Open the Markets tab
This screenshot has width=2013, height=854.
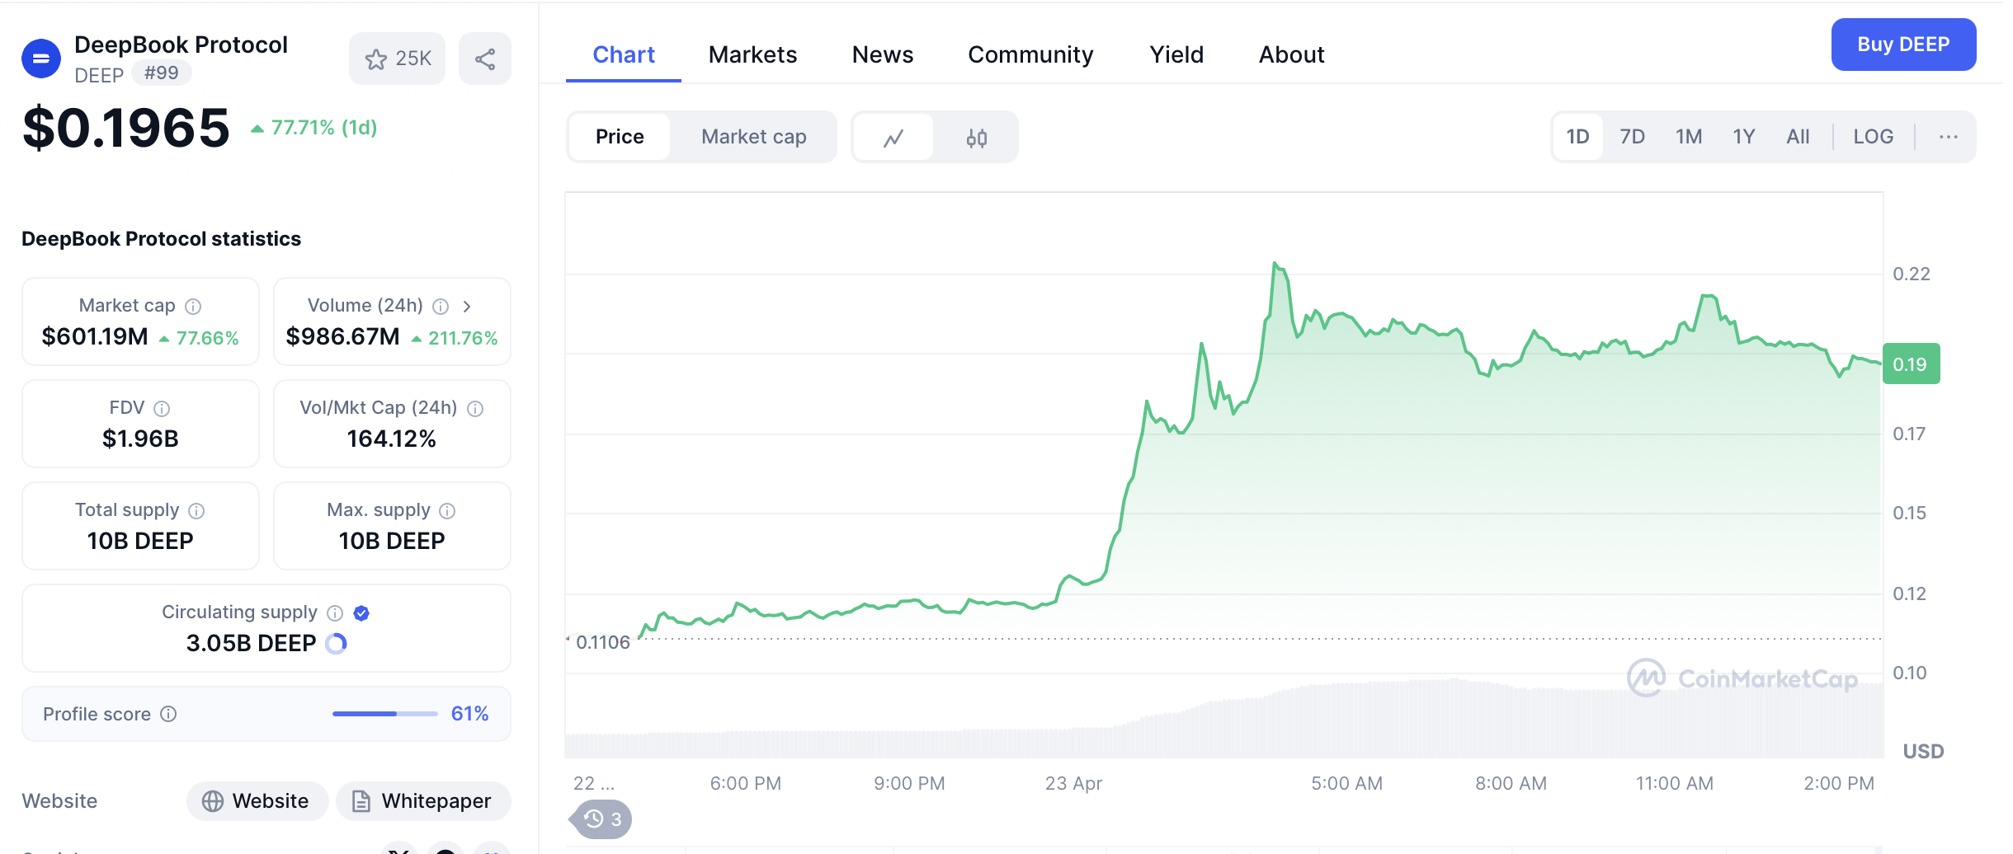coord(752,54)
